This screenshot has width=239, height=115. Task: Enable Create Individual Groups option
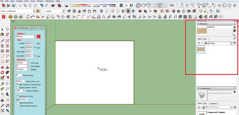(17, 106)
